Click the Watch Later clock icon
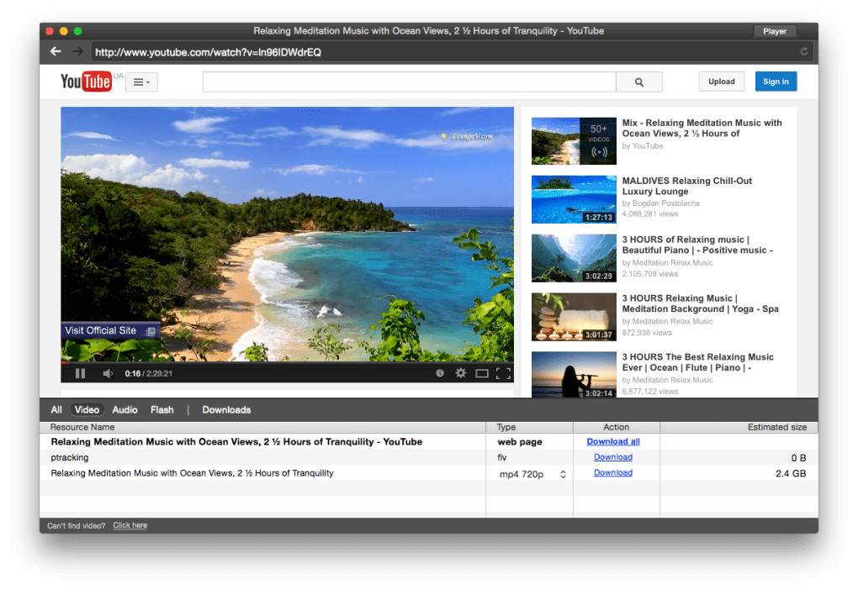 (440, 373)
